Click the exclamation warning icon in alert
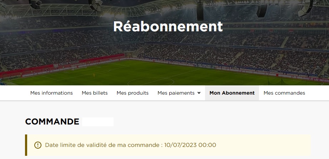 pos(38,145)
